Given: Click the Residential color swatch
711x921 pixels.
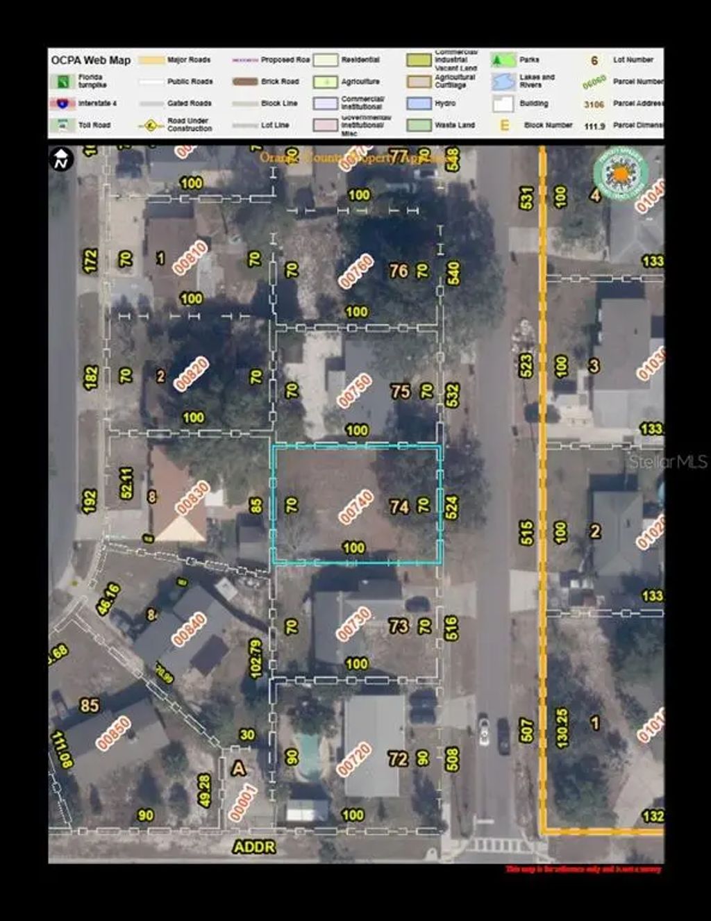Looking at the screenshot, I should pyautogui.click(x=326, y=60).
